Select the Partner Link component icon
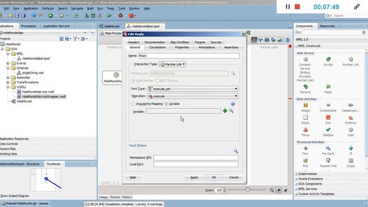368x207 pixels. click(351, 59)
